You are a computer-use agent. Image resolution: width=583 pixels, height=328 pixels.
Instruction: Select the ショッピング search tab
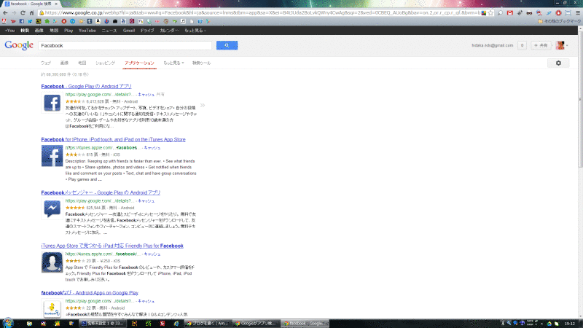tap(105, 63)
